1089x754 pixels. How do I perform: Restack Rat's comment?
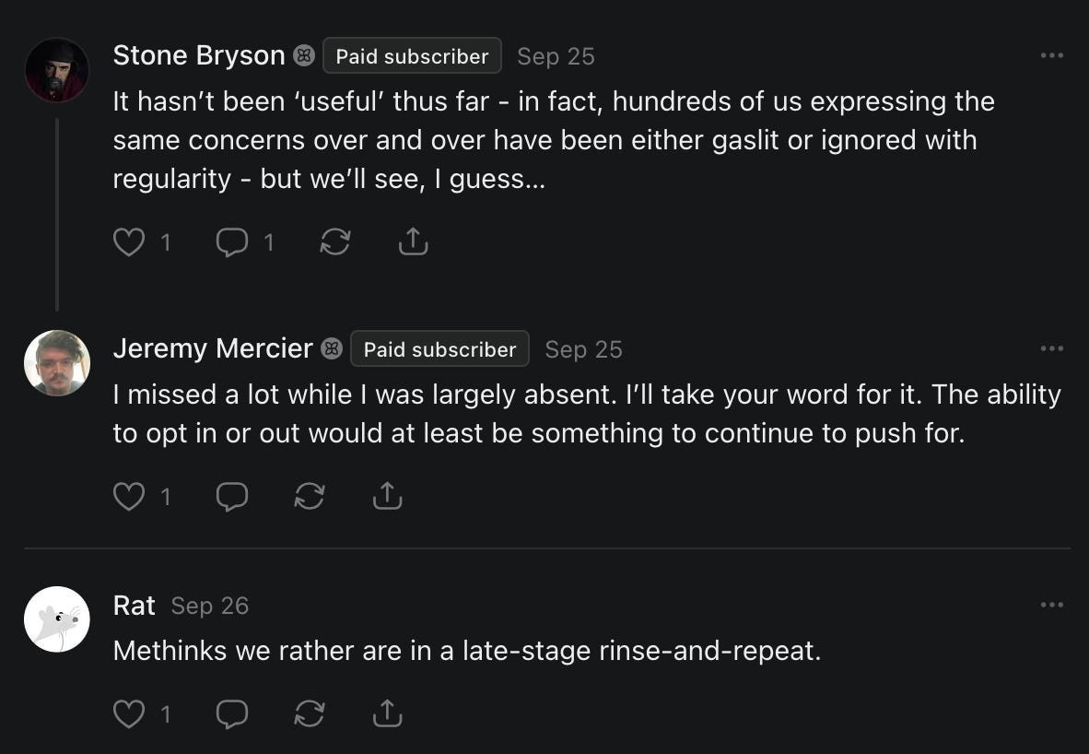pyautogui.click(x=310, y=713)
